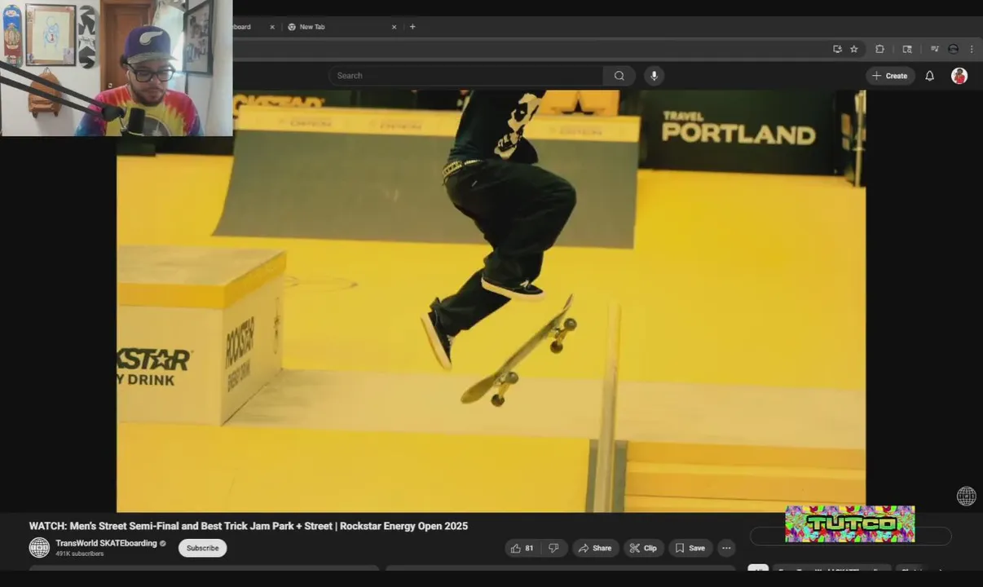Image resolution: width=983 pixels, height=587 pixels.
Task: Save the video to a playlist
Action: coord(690,548)
